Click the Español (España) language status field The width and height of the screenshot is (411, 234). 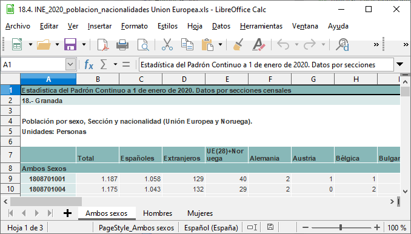point(211,228)
